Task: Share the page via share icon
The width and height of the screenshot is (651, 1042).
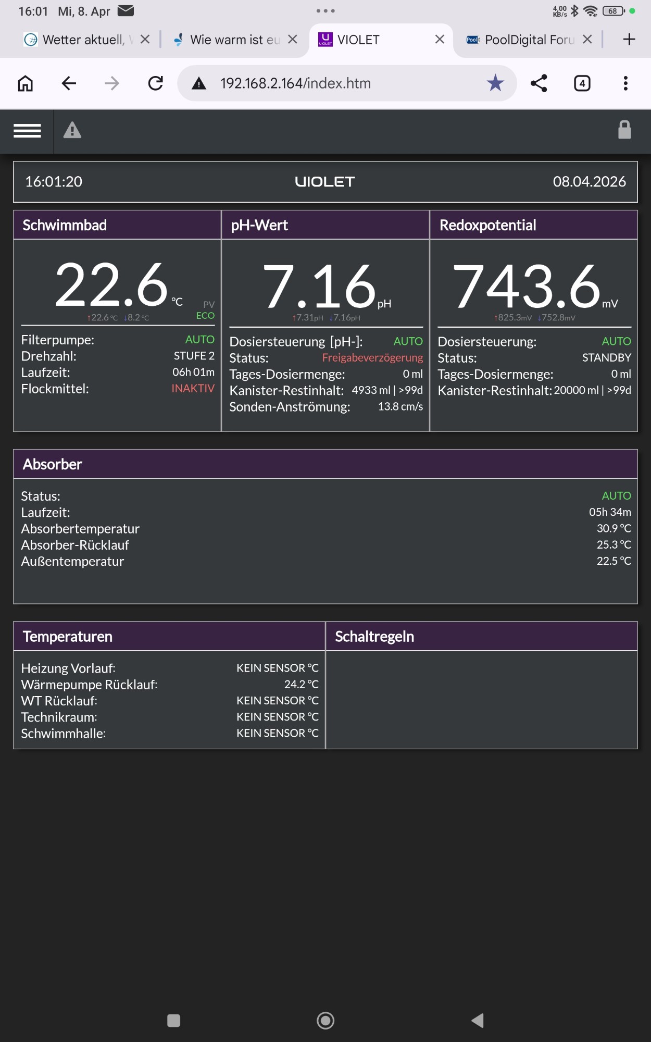Action: 539,83
